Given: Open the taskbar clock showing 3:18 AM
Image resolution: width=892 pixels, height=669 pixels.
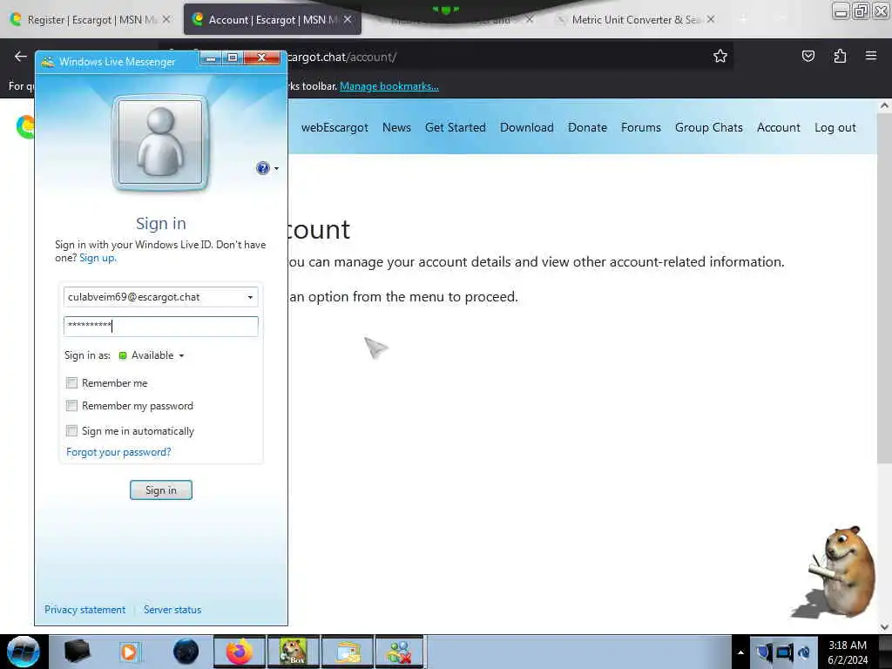Looking at the screenshot, I should pos(848,652).
